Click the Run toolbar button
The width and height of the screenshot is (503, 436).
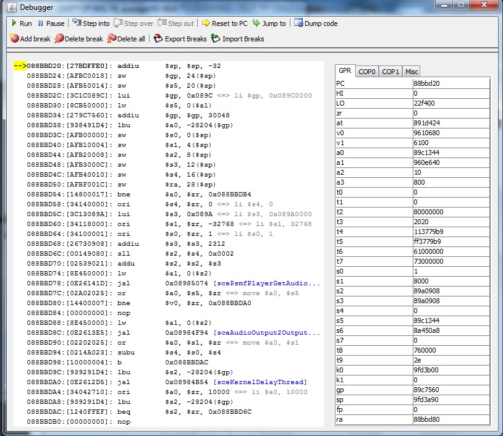20,23
